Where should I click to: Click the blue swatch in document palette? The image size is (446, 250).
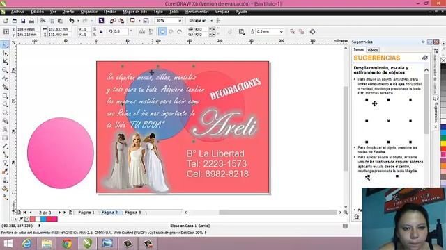coord(43,219)
